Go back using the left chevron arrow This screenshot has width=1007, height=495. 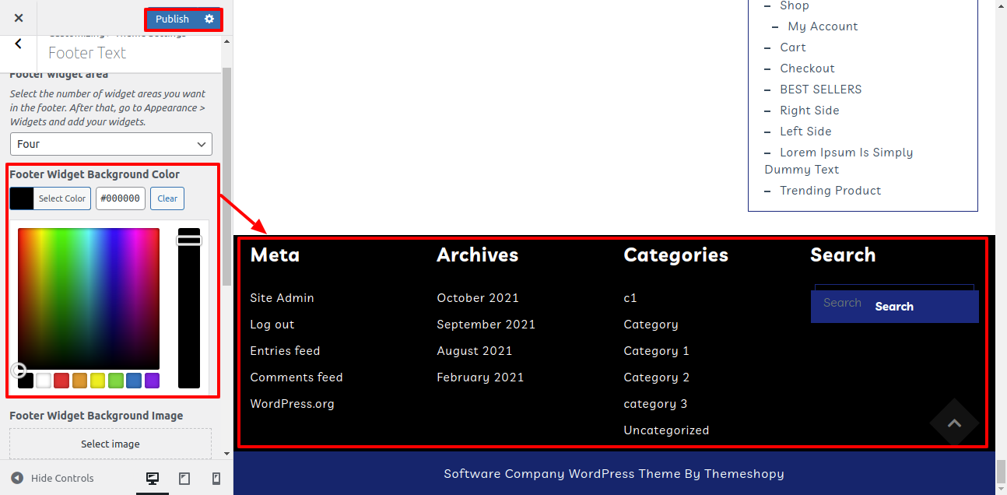point(19,44)
